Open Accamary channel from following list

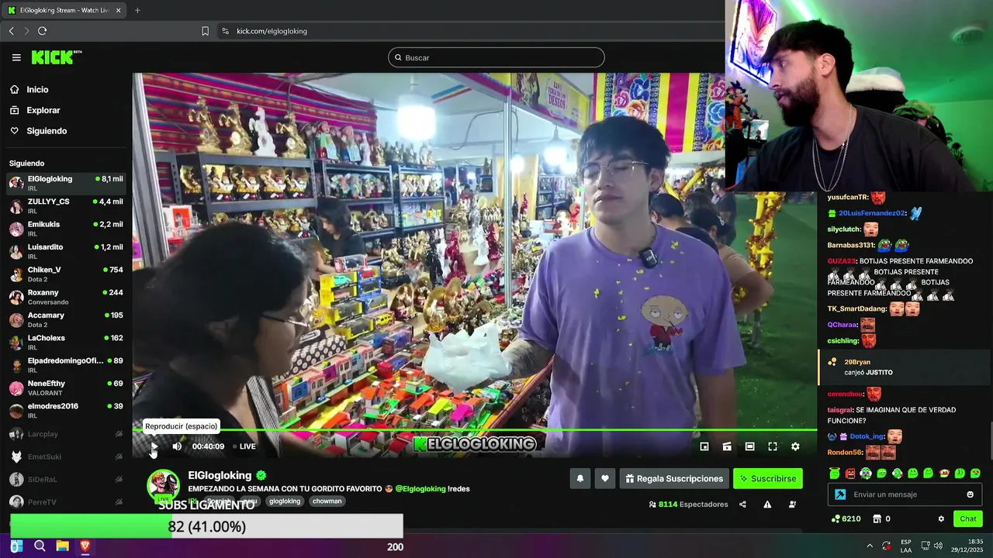click(66, 319)
